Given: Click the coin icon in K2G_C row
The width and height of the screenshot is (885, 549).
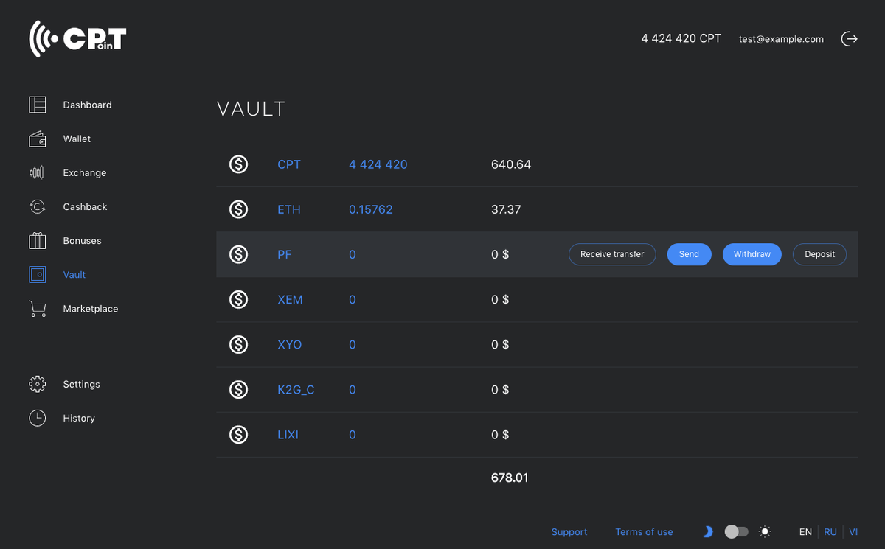Looking at the screenshot, I should [238, 389].
